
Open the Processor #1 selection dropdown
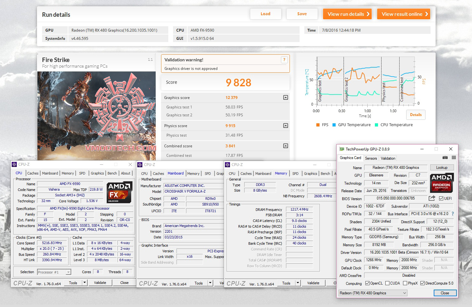point(54,272)
